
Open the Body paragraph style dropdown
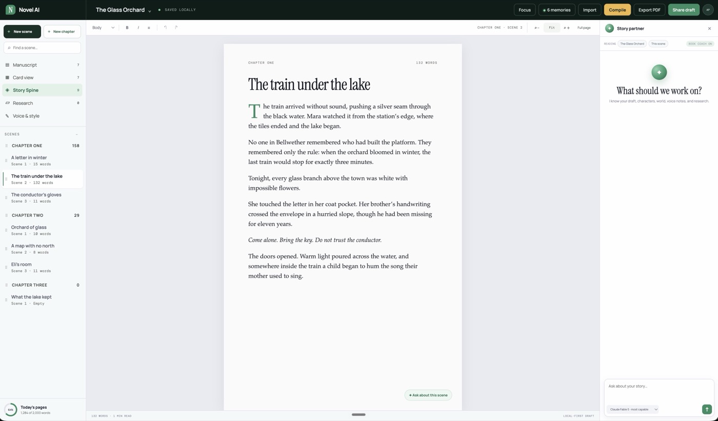pos(103,28)
